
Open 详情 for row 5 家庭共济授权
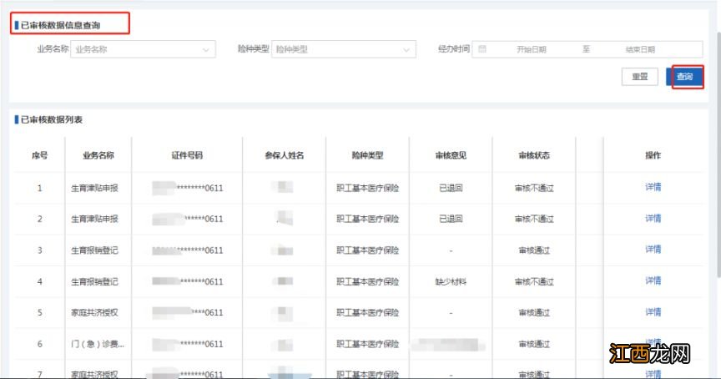click(653, 311)
